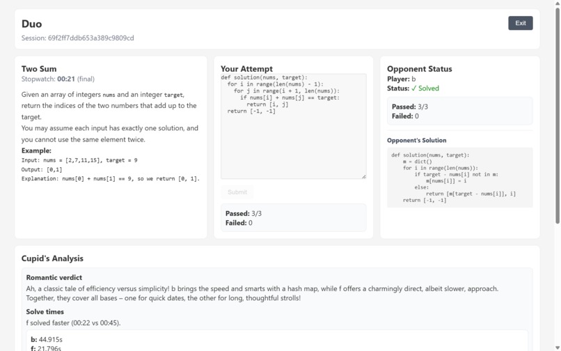Click 'Failed: 0' in Opponent Status
561x351 pixels.
(x=405, y=116)
